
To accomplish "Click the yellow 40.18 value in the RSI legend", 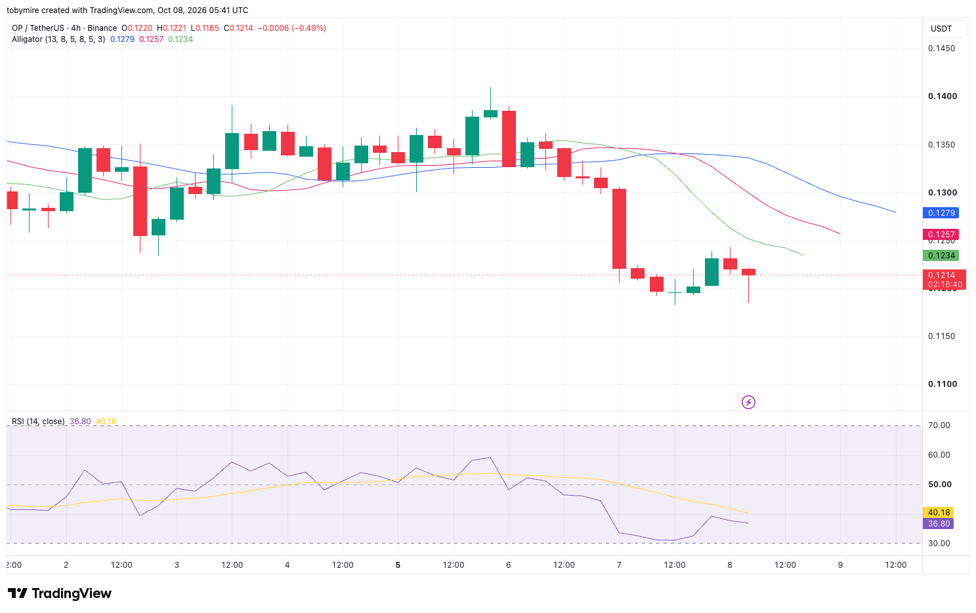I will point(106,422).
